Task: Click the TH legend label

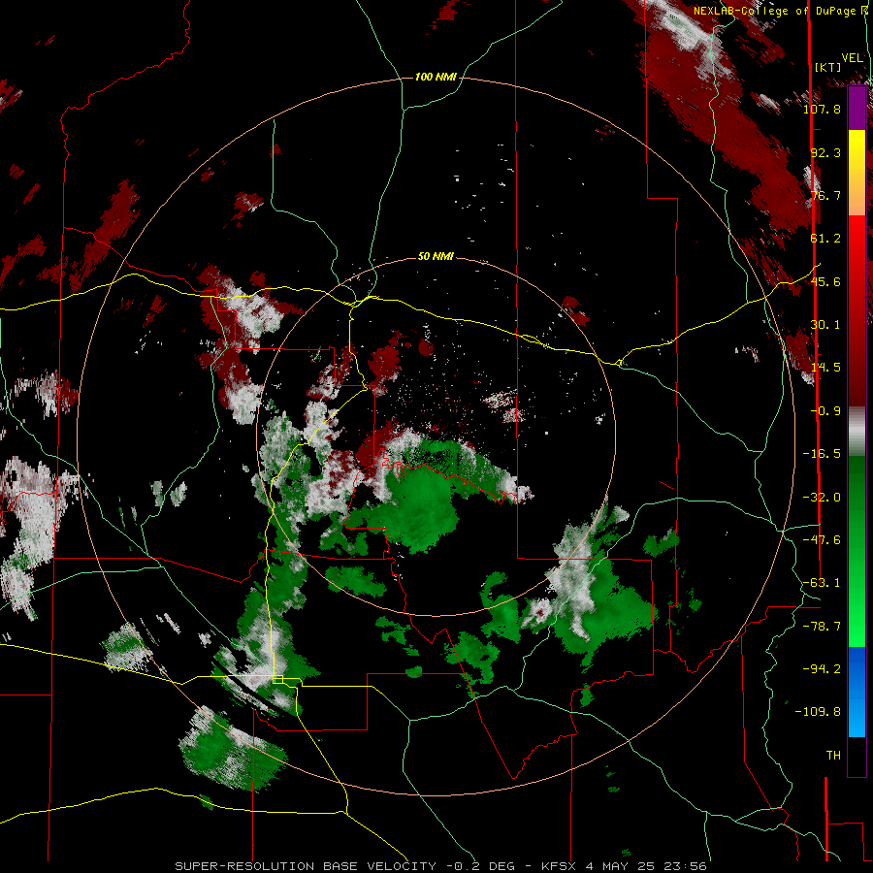Action: [833, 756]
